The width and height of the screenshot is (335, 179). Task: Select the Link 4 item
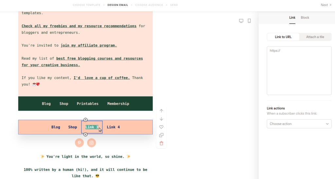113,127
